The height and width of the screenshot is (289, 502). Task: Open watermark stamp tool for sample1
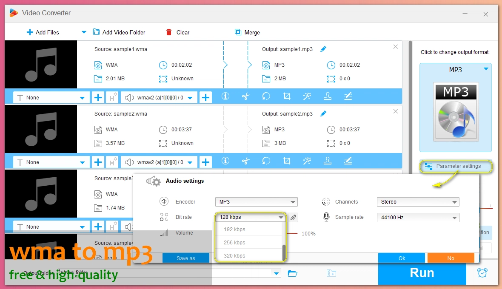coord(328,96)
